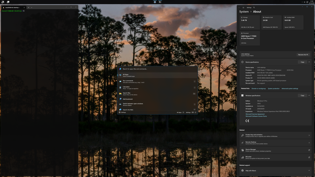
Task: Click the Settings gear icon in top taskbar
Action: [x=155, y=2]
